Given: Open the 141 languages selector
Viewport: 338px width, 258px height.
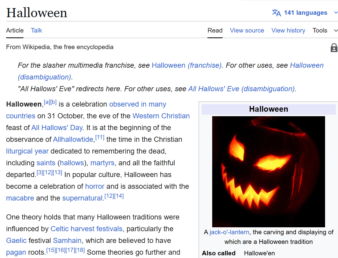Looking at the screenshot, I should click(x=305, y=13).
